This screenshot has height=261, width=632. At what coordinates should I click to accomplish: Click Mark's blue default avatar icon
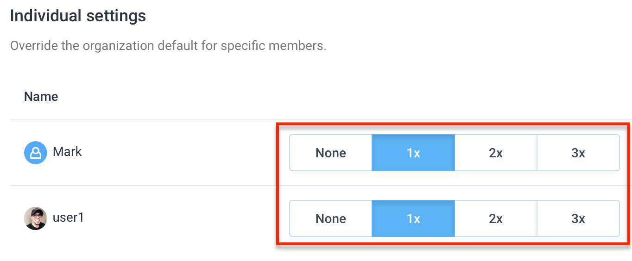click(x=35, y=153)
